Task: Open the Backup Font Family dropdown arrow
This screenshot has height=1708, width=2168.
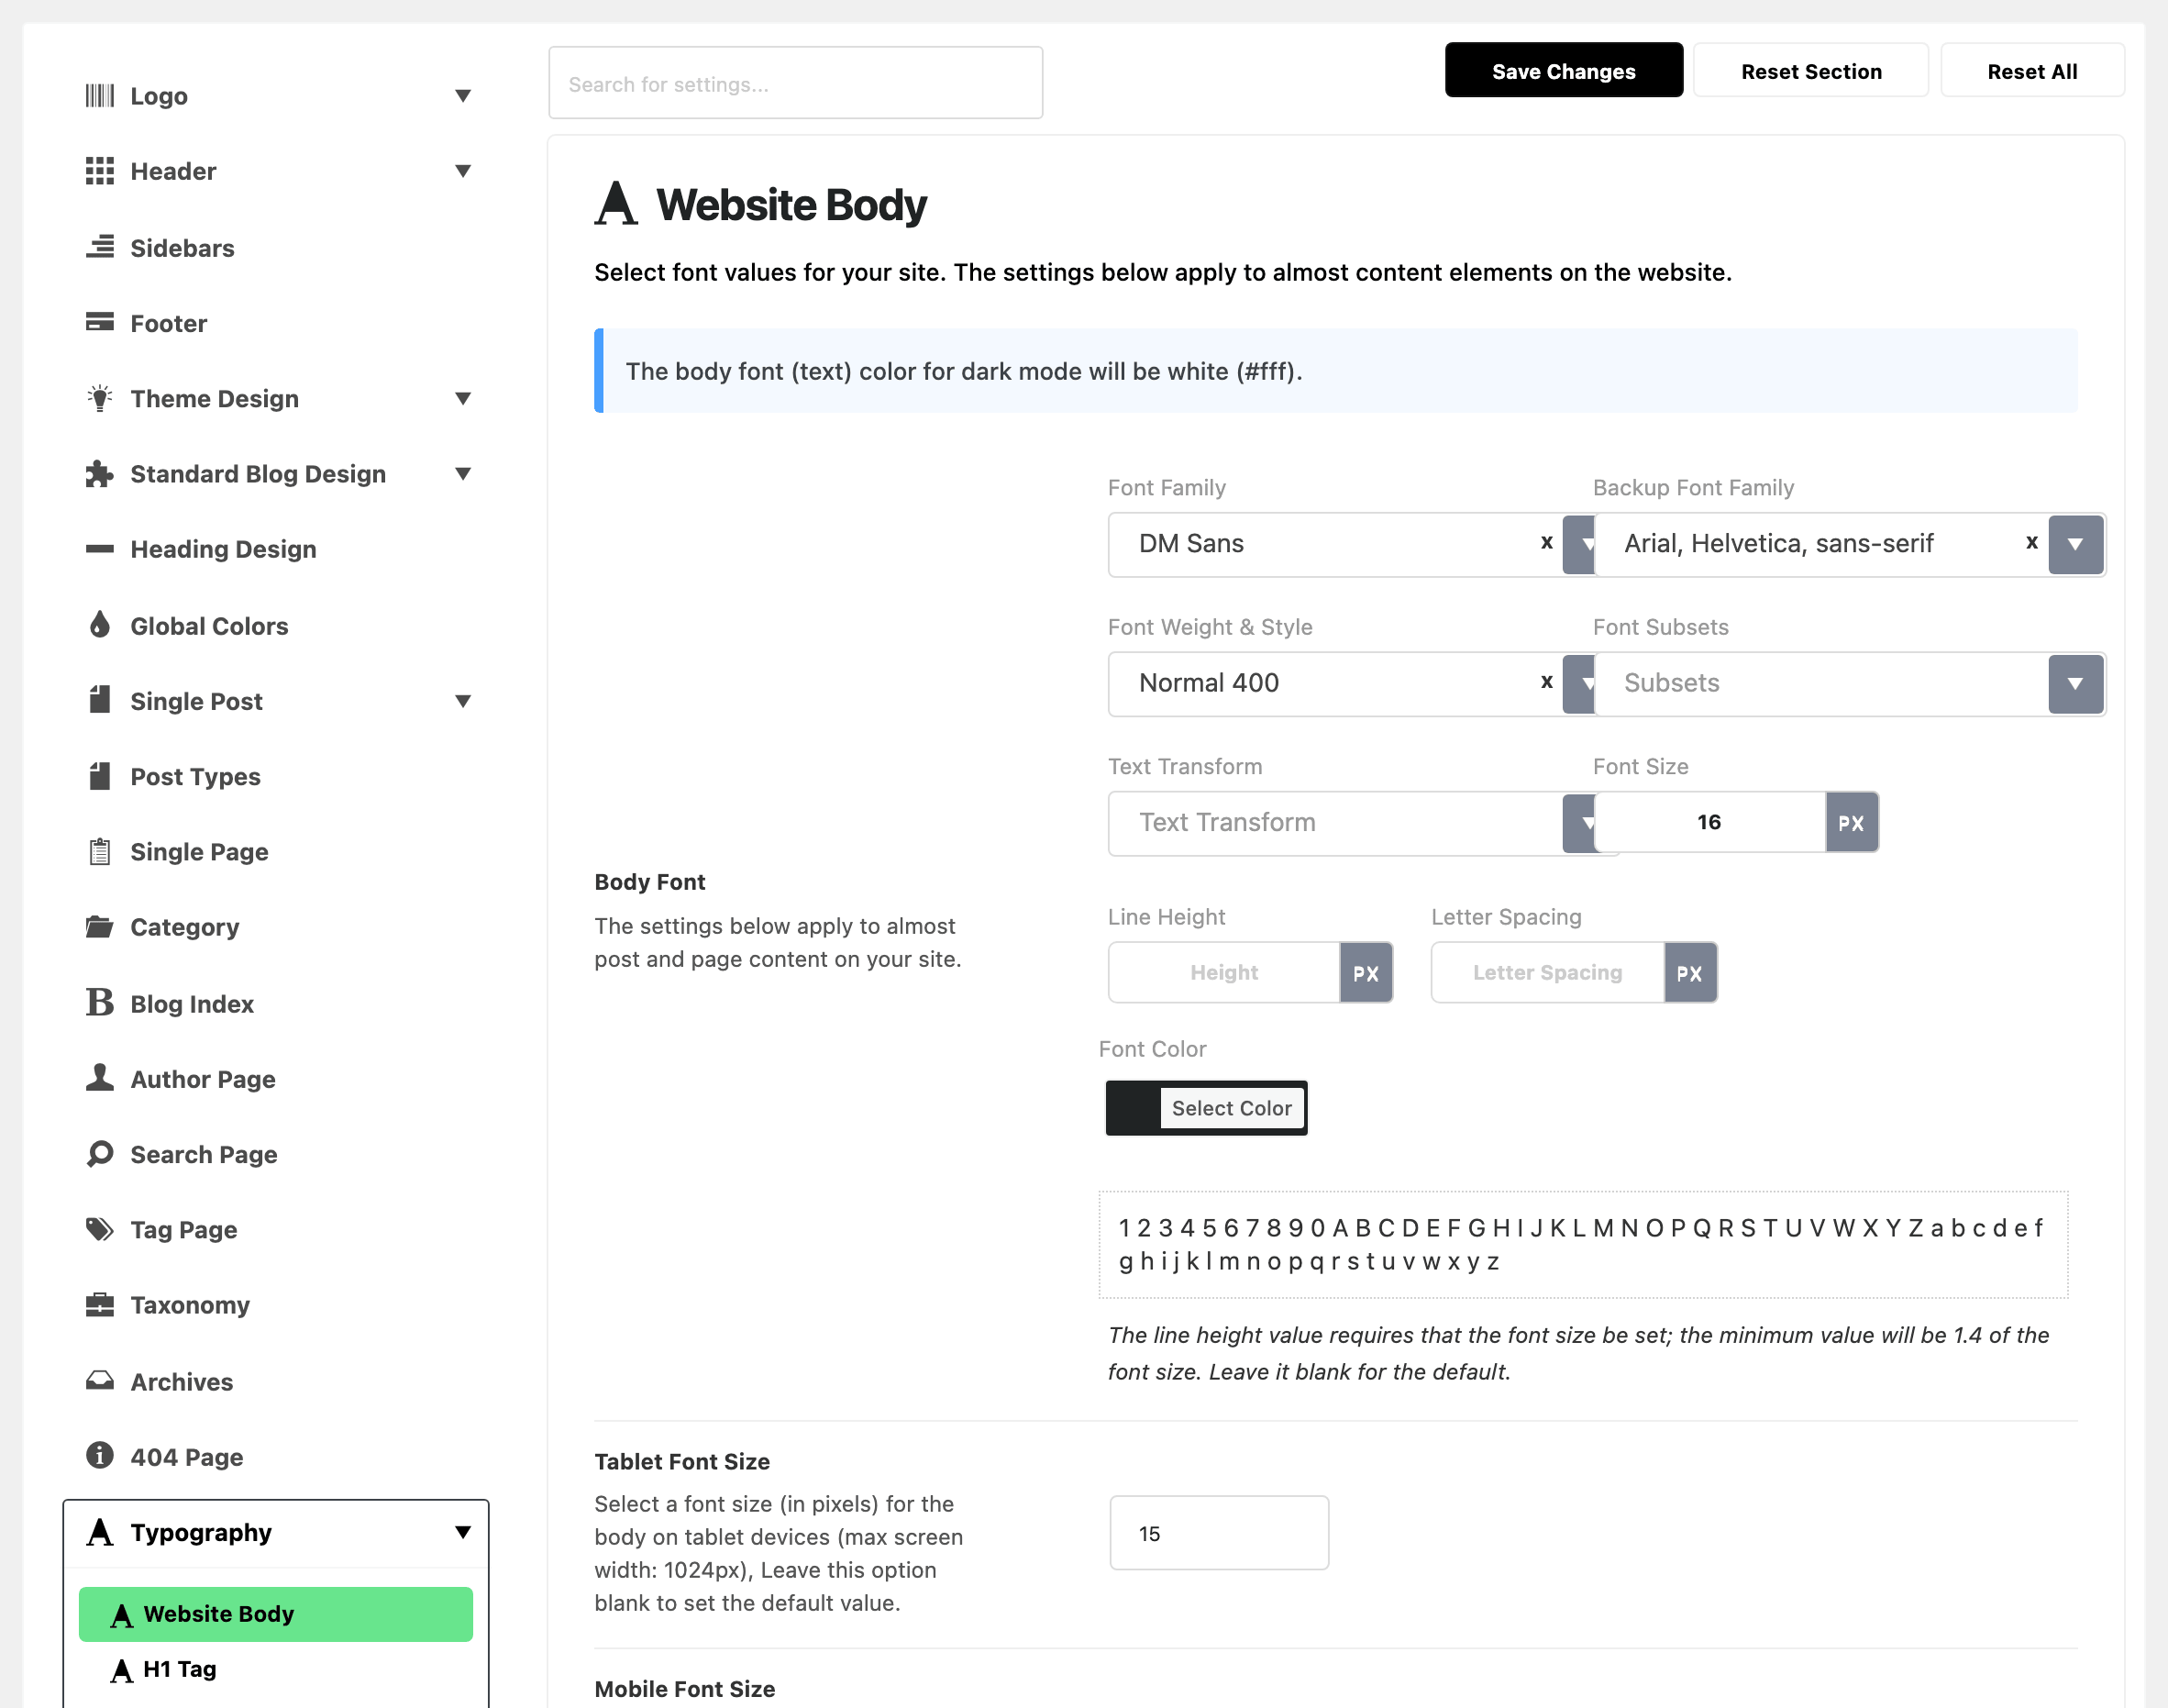Action: 2075,544
